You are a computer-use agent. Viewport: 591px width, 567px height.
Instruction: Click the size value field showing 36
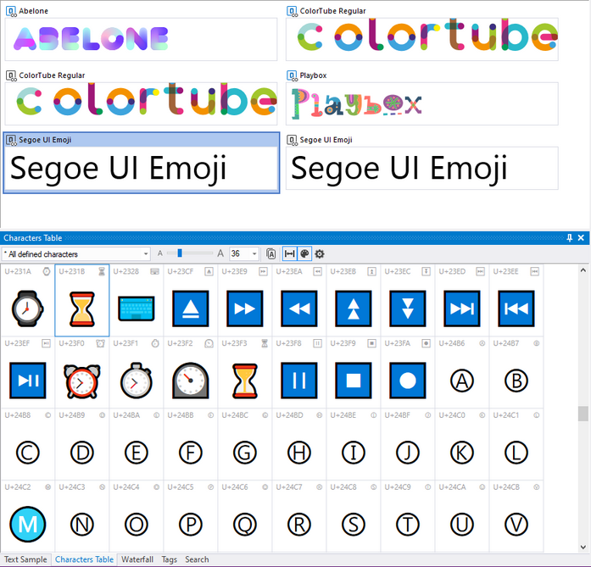[240, 254]
